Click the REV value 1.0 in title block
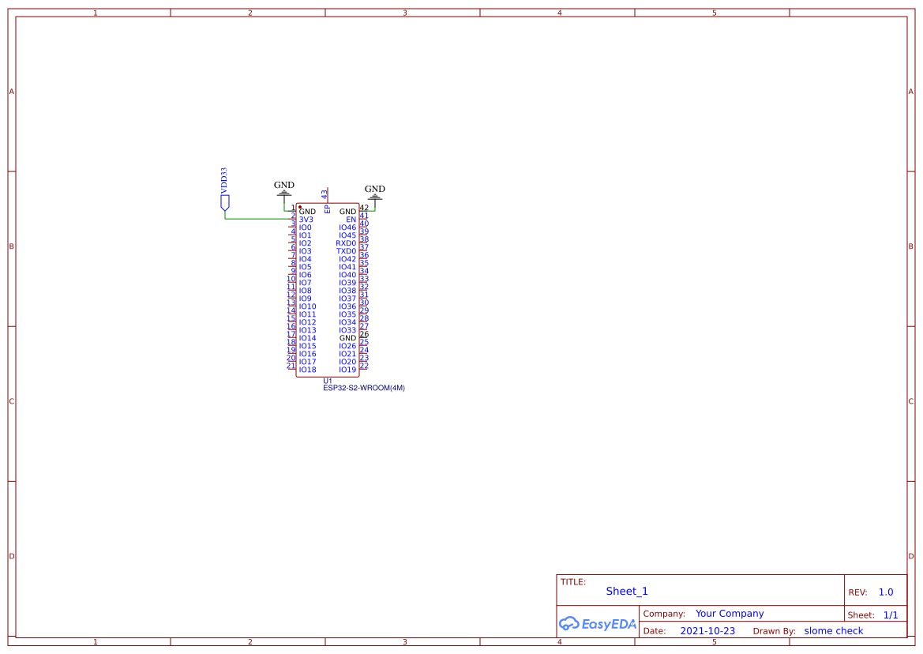 pyautogui.click(x=885, y=592)
